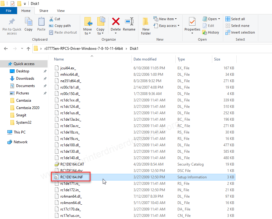The image size is (272, 219).
Task: Open History in the ribbon
Action: click(211, 32)
